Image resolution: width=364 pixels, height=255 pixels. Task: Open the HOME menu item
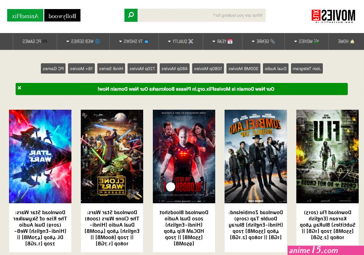click(346, 41)
